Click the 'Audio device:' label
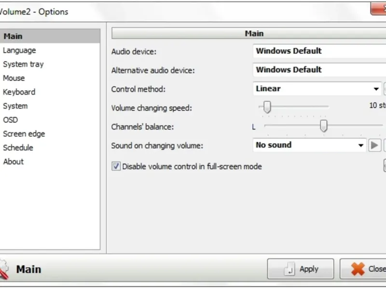This screenshot has height=289, width=386. (134, 52)
